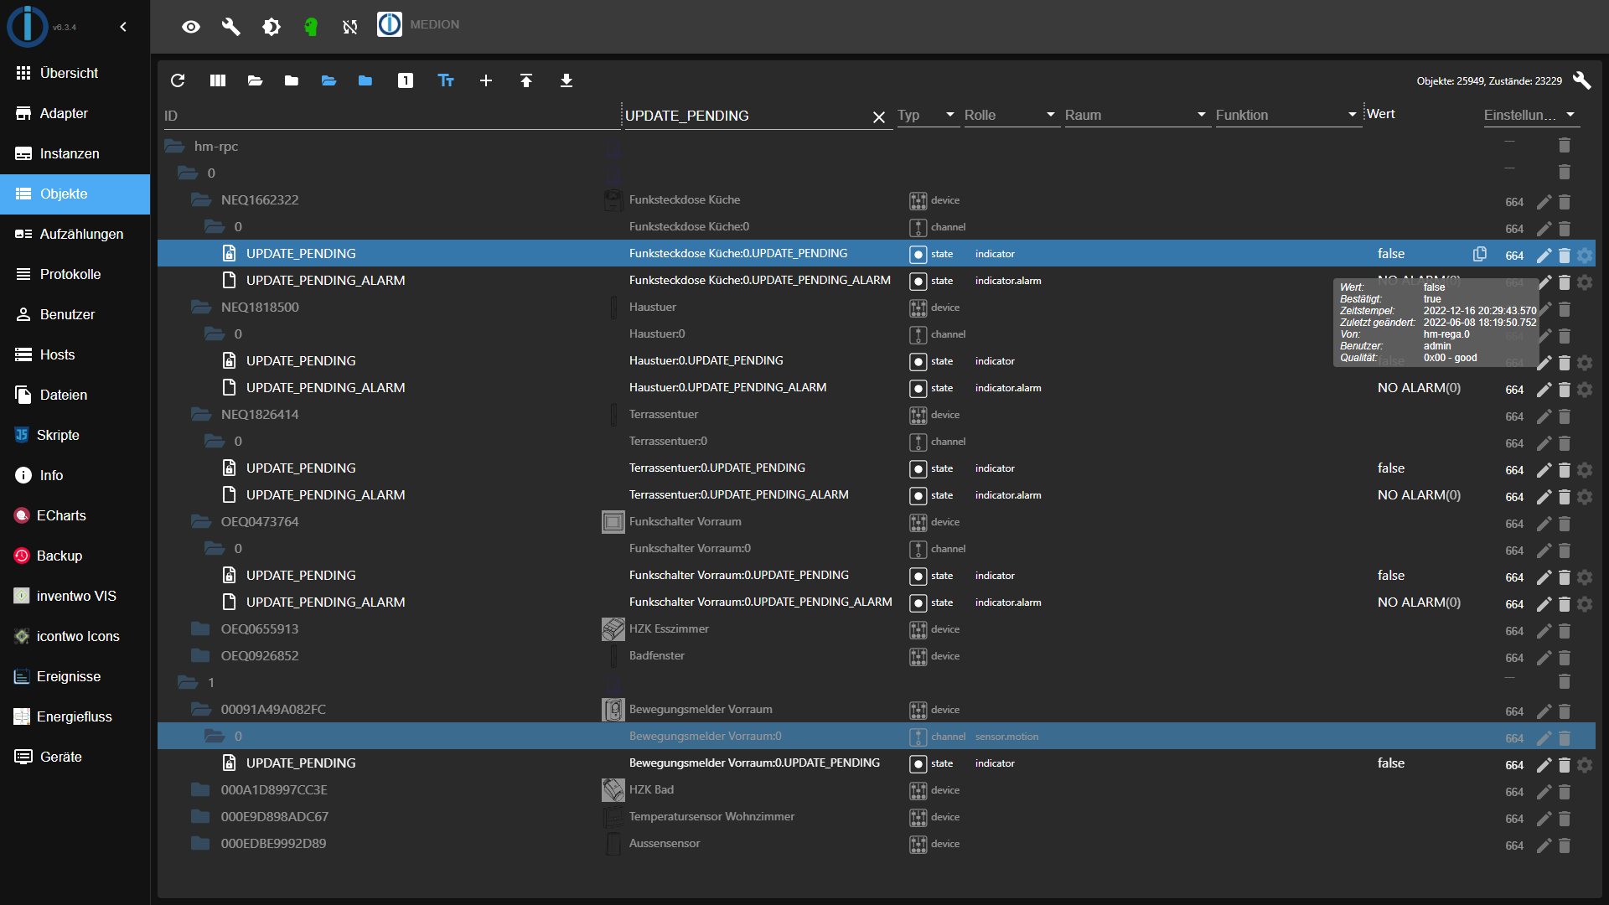Image resolution: width=1609 pixels, height=905 pixels.
Task: Expand all nodes folder icon
Action: [256, 80]
